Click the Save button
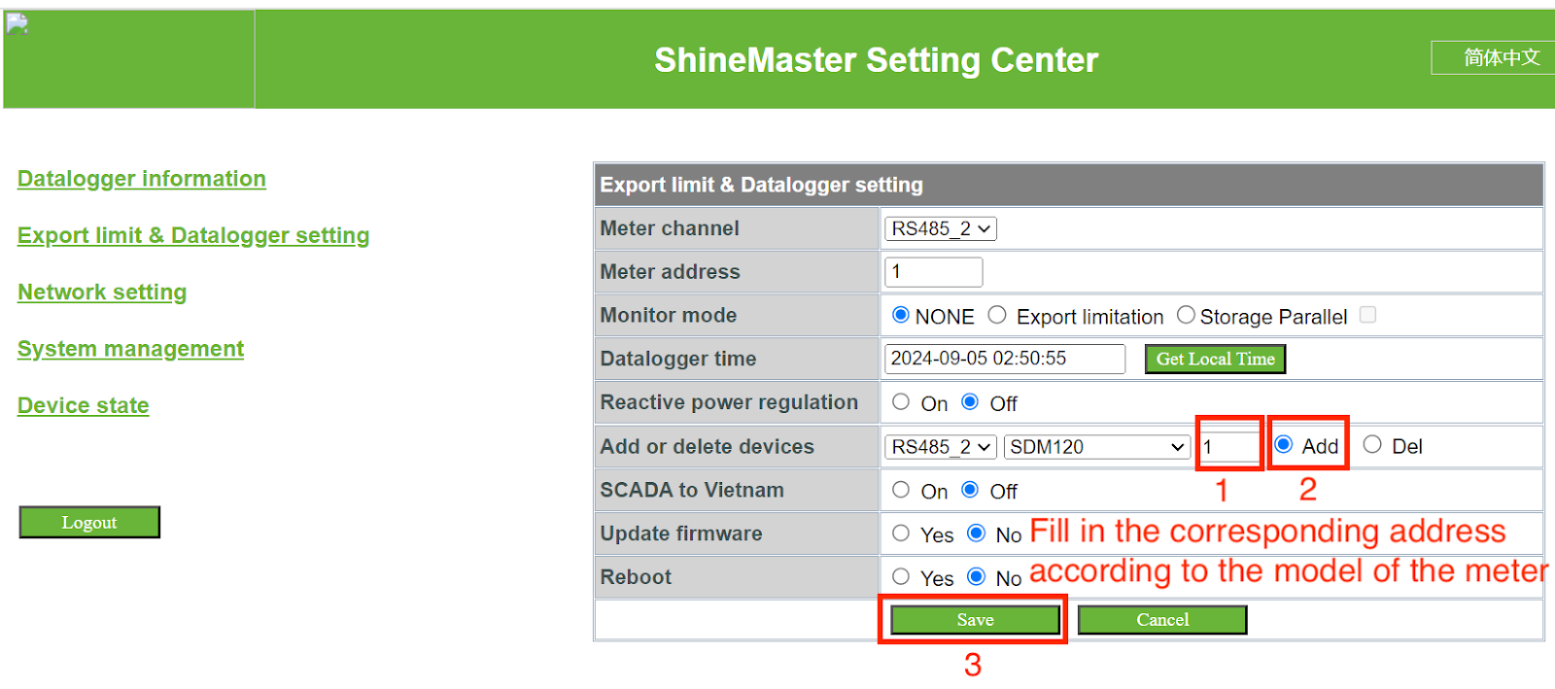 click(x=975, y=620)
